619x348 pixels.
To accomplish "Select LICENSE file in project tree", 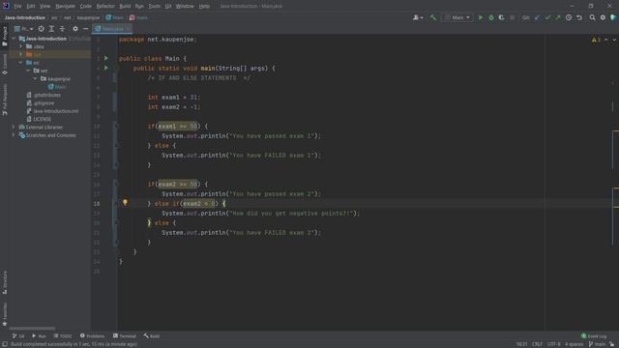I will 39,119.
